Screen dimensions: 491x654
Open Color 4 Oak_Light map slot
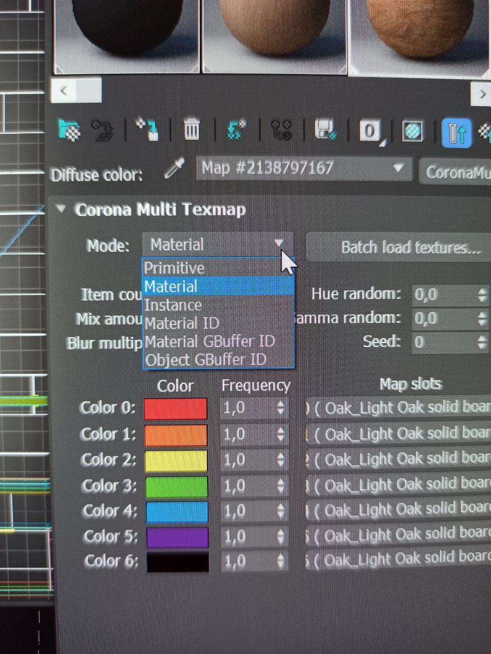399,509
